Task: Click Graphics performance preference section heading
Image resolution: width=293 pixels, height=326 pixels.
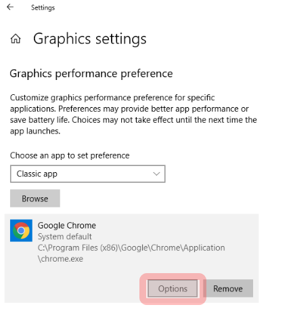Action: tap(91, 74)
